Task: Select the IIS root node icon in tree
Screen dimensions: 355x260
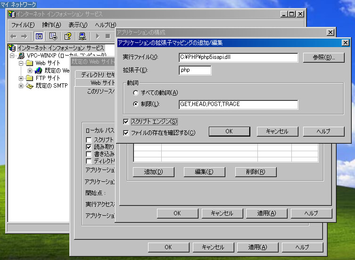Action: click(12, 48)
